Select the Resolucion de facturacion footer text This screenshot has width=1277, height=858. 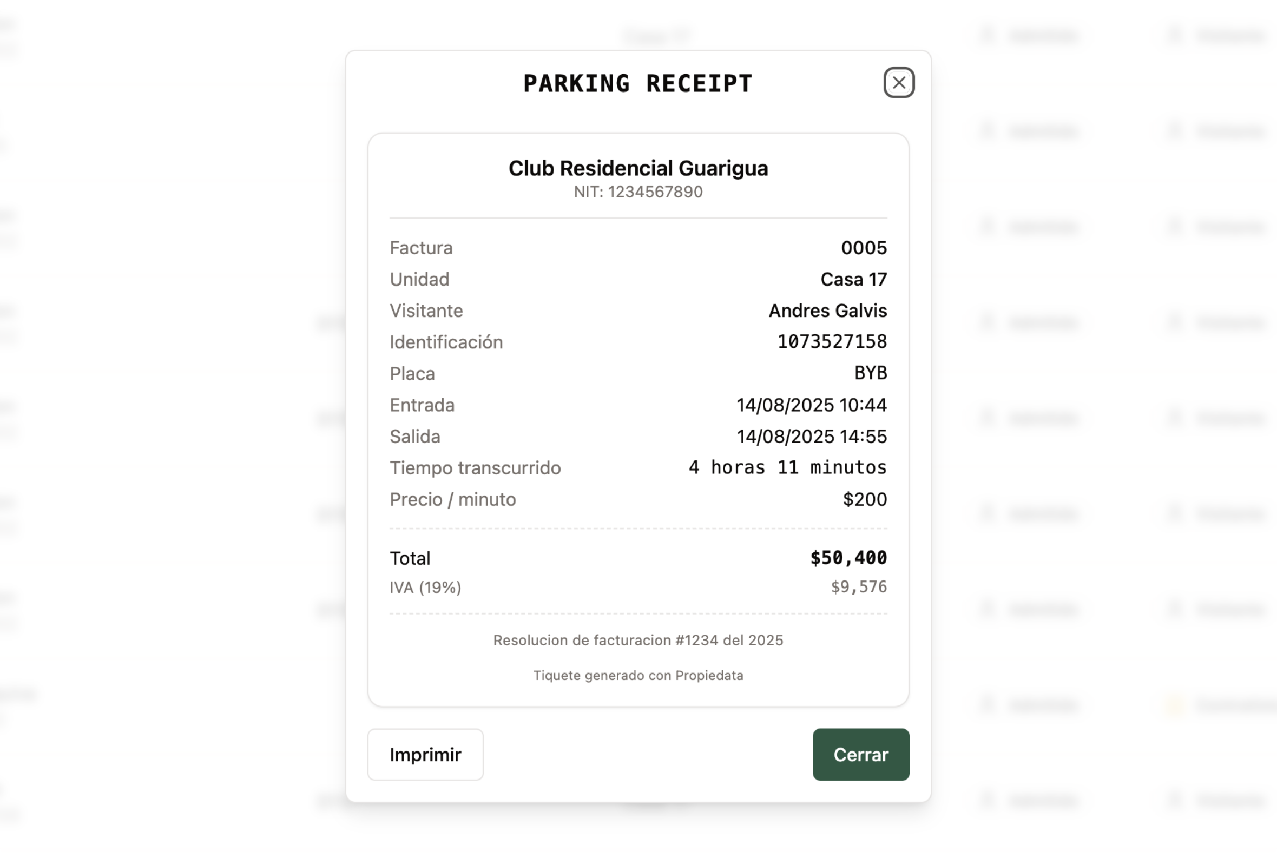click(x=637, y=639)
